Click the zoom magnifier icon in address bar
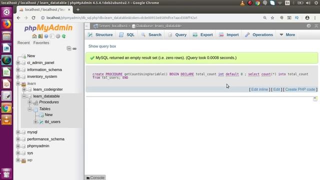This screenshot has height=180, width=320. pos(264,18)
